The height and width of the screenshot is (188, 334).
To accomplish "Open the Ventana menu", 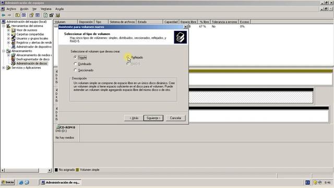I will pyautogui.click(x=46, y=9).
